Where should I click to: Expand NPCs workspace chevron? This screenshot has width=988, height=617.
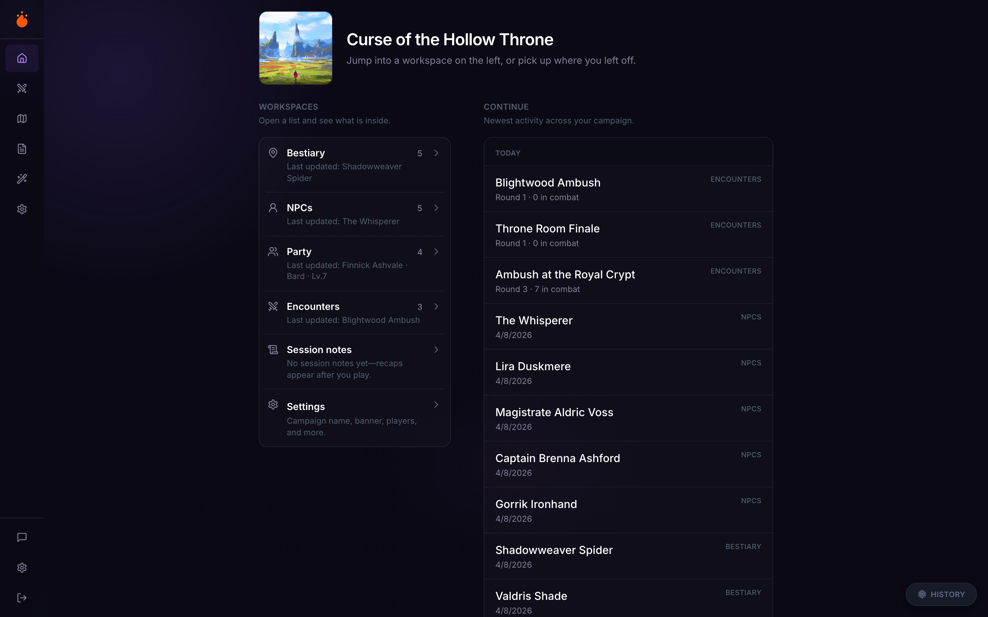[x=436, y=208]
